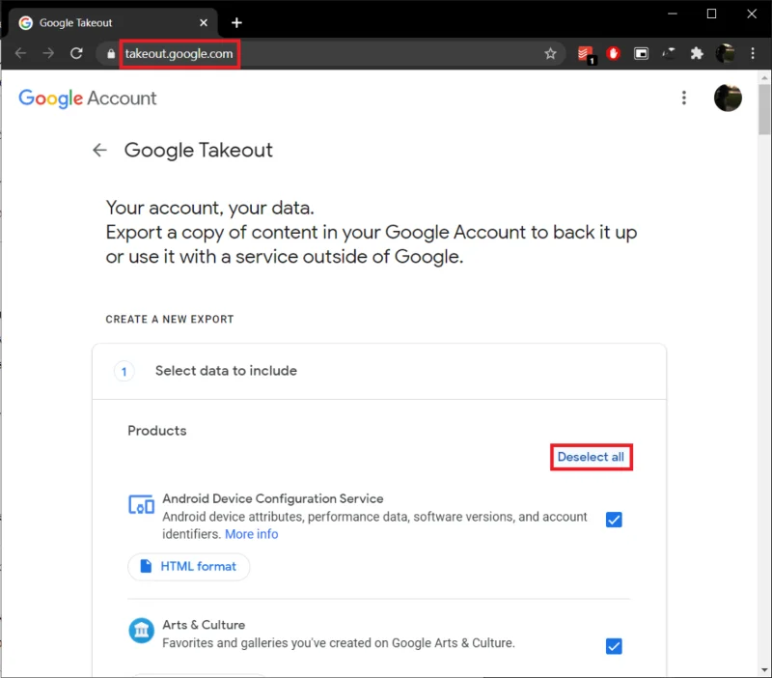This screenshot has width=772, height=678.
Task: Open Chrome profile avatar in toolbar
Action: 726,53
